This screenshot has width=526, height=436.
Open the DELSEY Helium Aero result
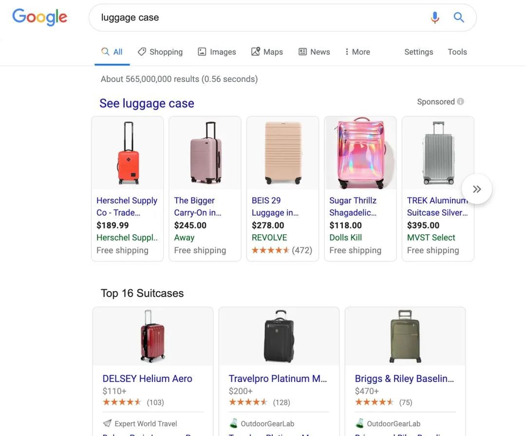[x=147, y=378]
